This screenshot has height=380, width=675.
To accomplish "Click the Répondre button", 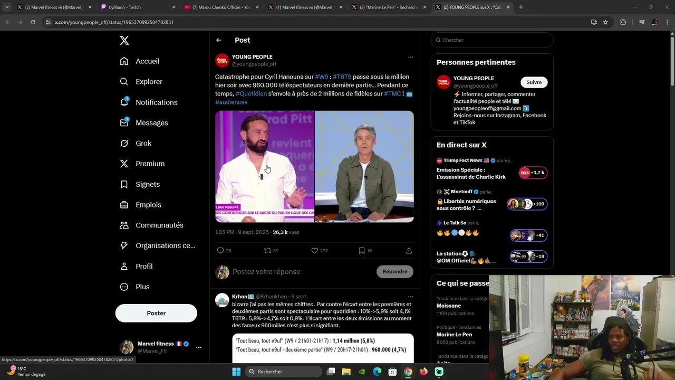I will [x=395, y=272].
